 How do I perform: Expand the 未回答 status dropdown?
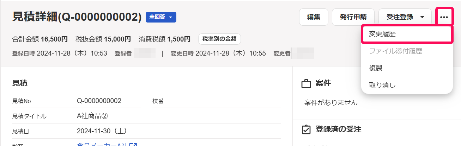[x=161, y=17]
